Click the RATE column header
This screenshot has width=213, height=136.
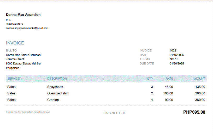point(169,79)
